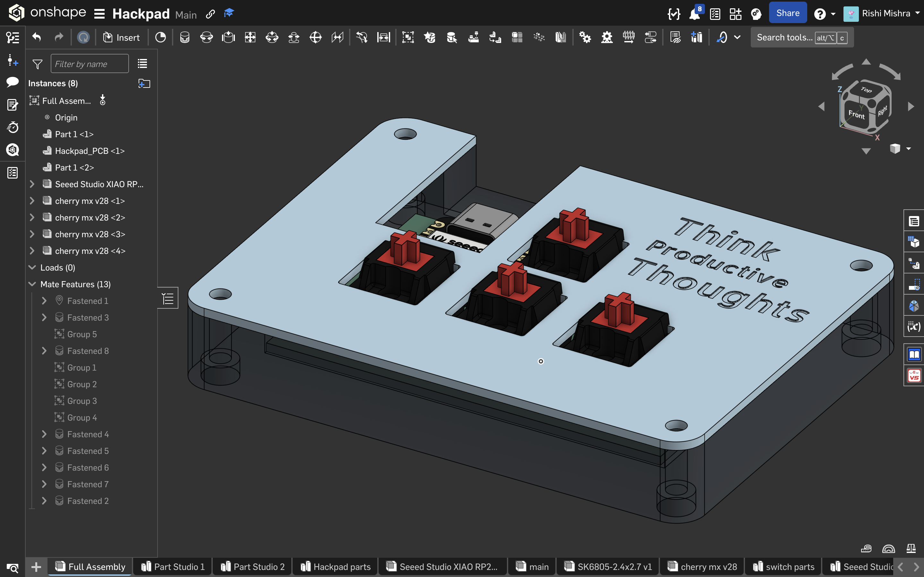Open the Bill of Materials panel icon
Screen dimensions: 924x577
pyautogui.click(x=914, y=221)
